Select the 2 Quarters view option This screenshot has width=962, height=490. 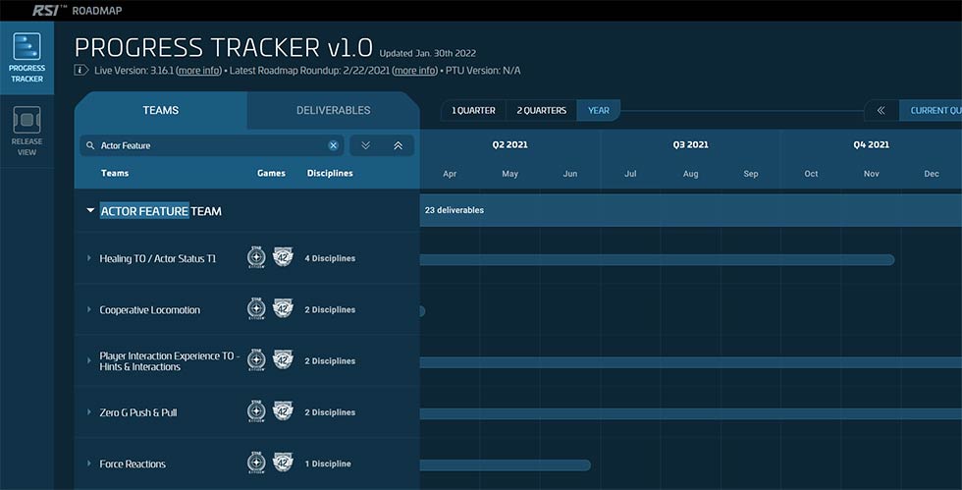(541, 111)
